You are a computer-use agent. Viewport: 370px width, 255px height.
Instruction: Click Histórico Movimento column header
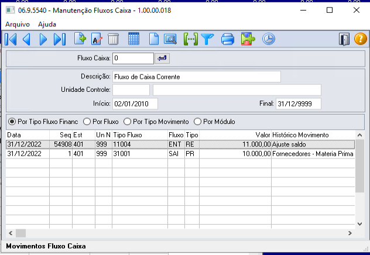313,135
